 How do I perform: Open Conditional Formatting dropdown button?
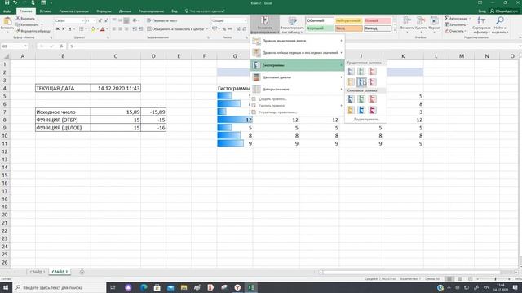(264, 25)
